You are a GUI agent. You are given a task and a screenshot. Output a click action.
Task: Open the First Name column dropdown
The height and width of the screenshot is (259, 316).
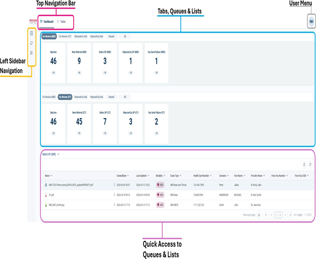point(244,176)
